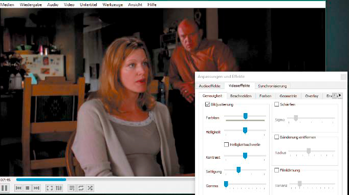Image resolution: width=349 pixels, height=195 pixels.
Task: Open the Werkzeuge menu
Action: (x=113, y=5)
